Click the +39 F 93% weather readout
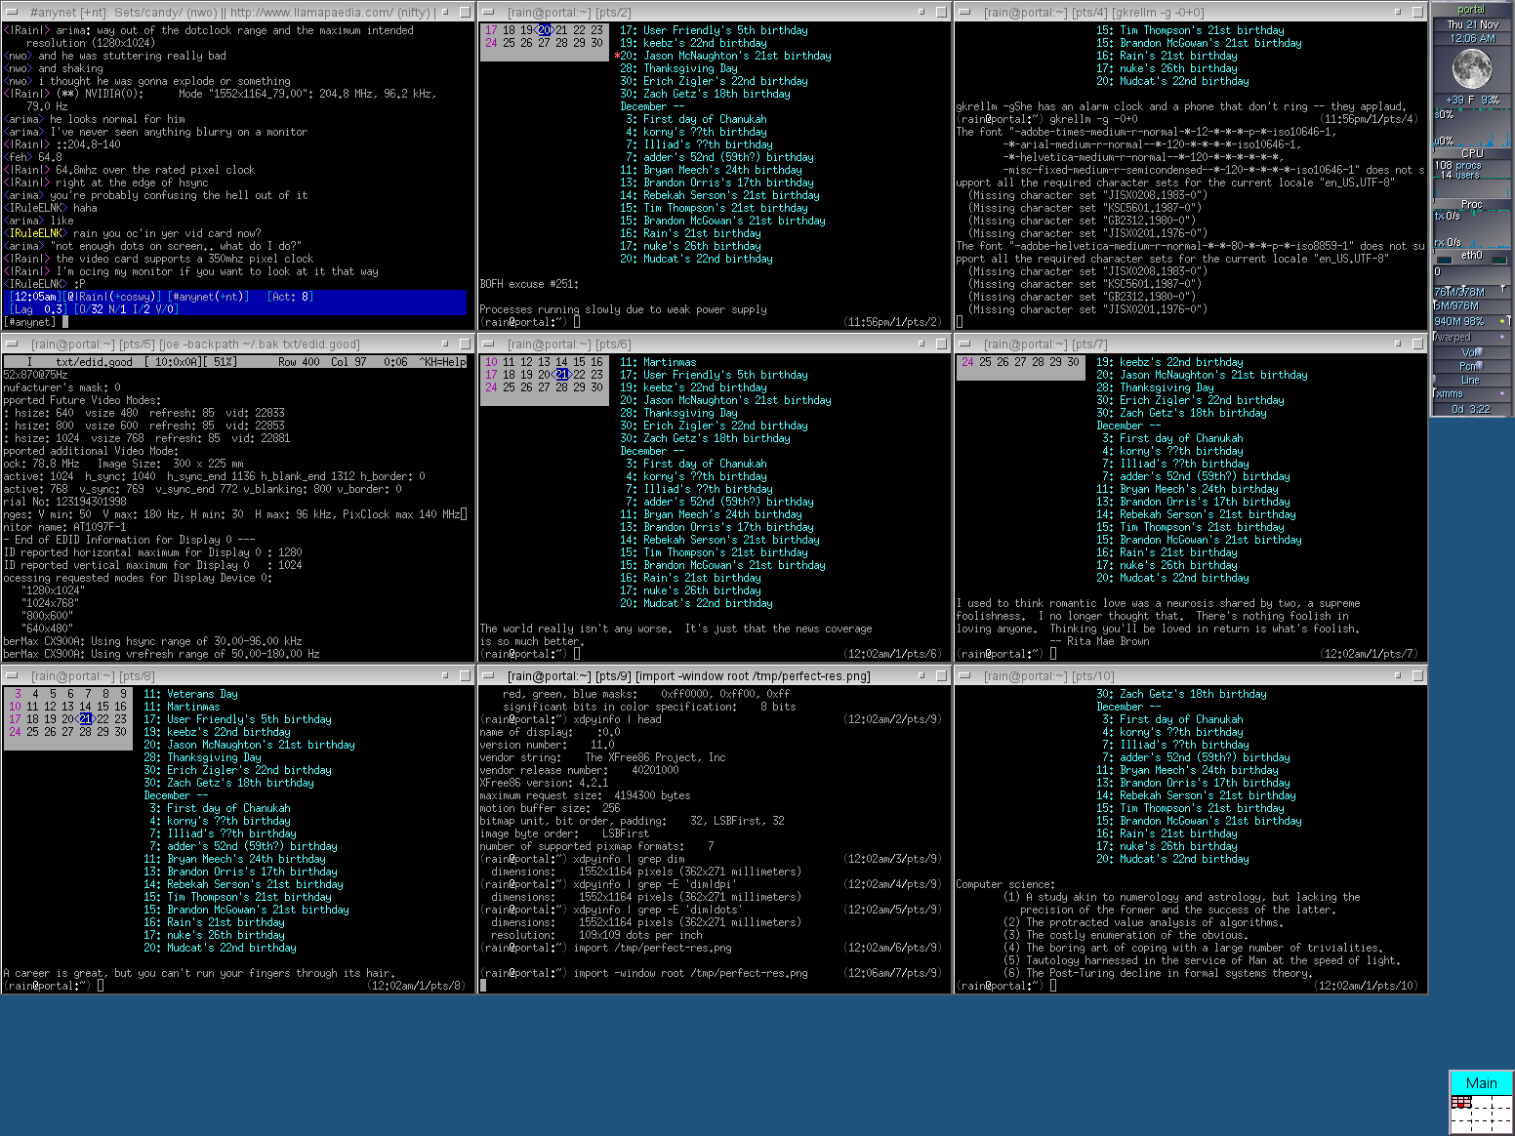 (x=1472, y=100)
